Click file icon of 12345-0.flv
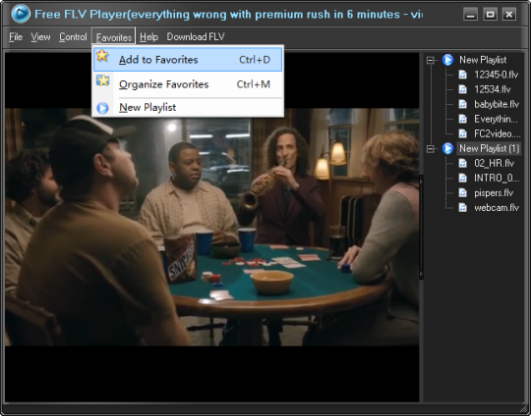Screen dimensions: 531x416 (x=462, y=75)
